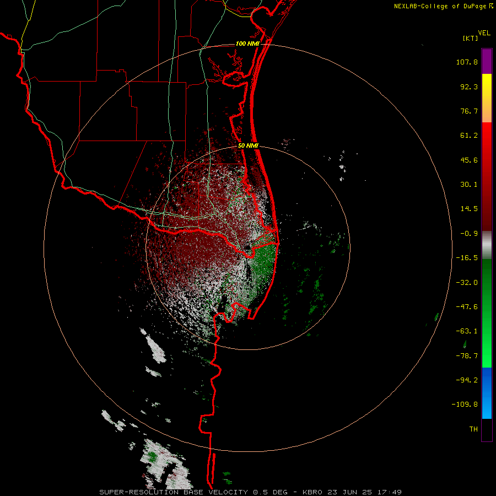The height and width of the screenshot is (496, 496).
Task: Select the 76.7 scale value
Action: pos(469,111)
